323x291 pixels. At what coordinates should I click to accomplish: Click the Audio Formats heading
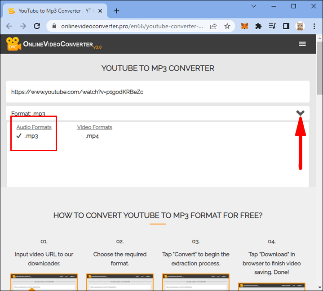tap(34, 127)
